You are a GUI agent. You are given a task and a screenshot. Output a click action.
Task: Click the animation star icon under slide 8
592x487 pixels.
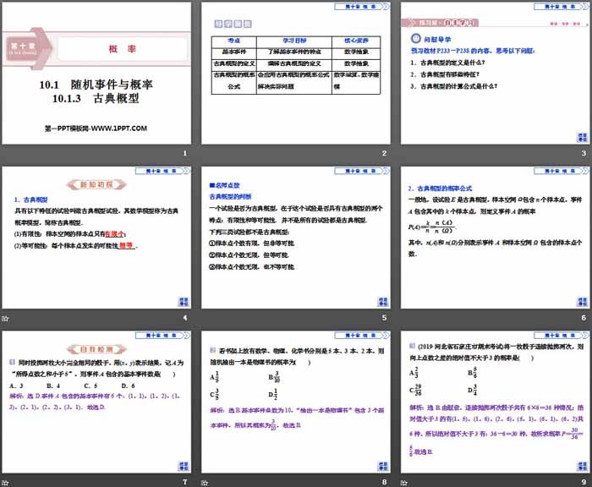204,483
